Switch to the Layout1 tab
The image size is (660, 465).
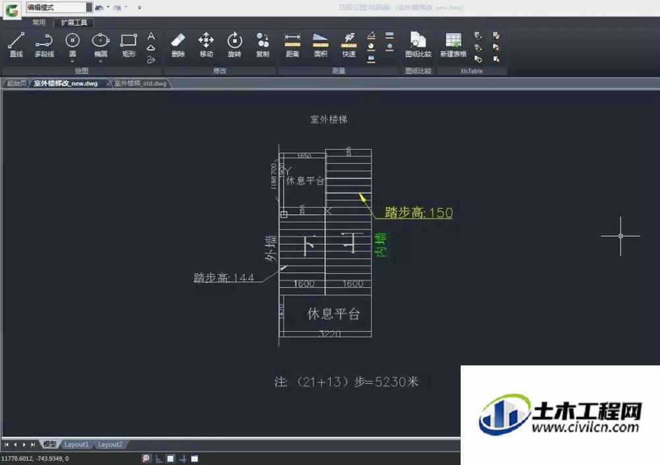point(76,444)
